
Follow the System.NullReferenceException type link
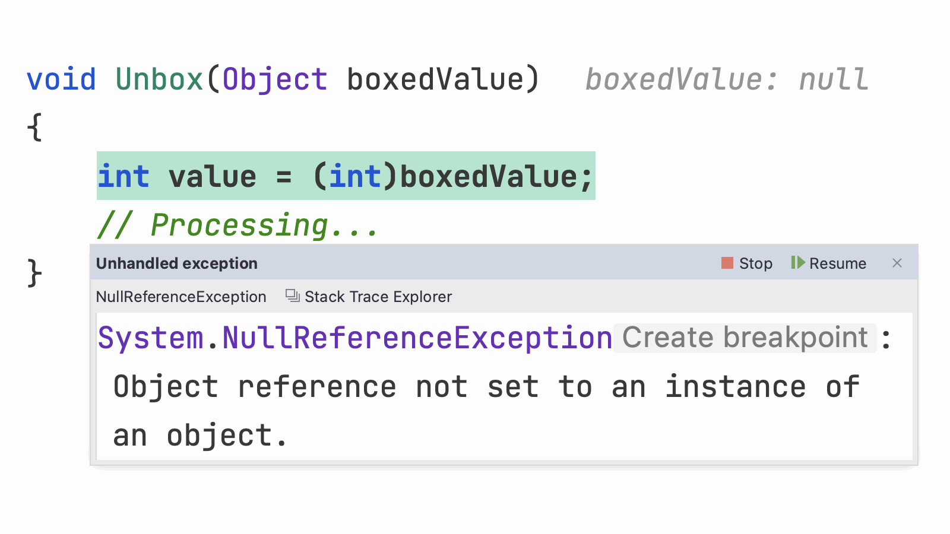pyautogui.click(x=354, y=338)
